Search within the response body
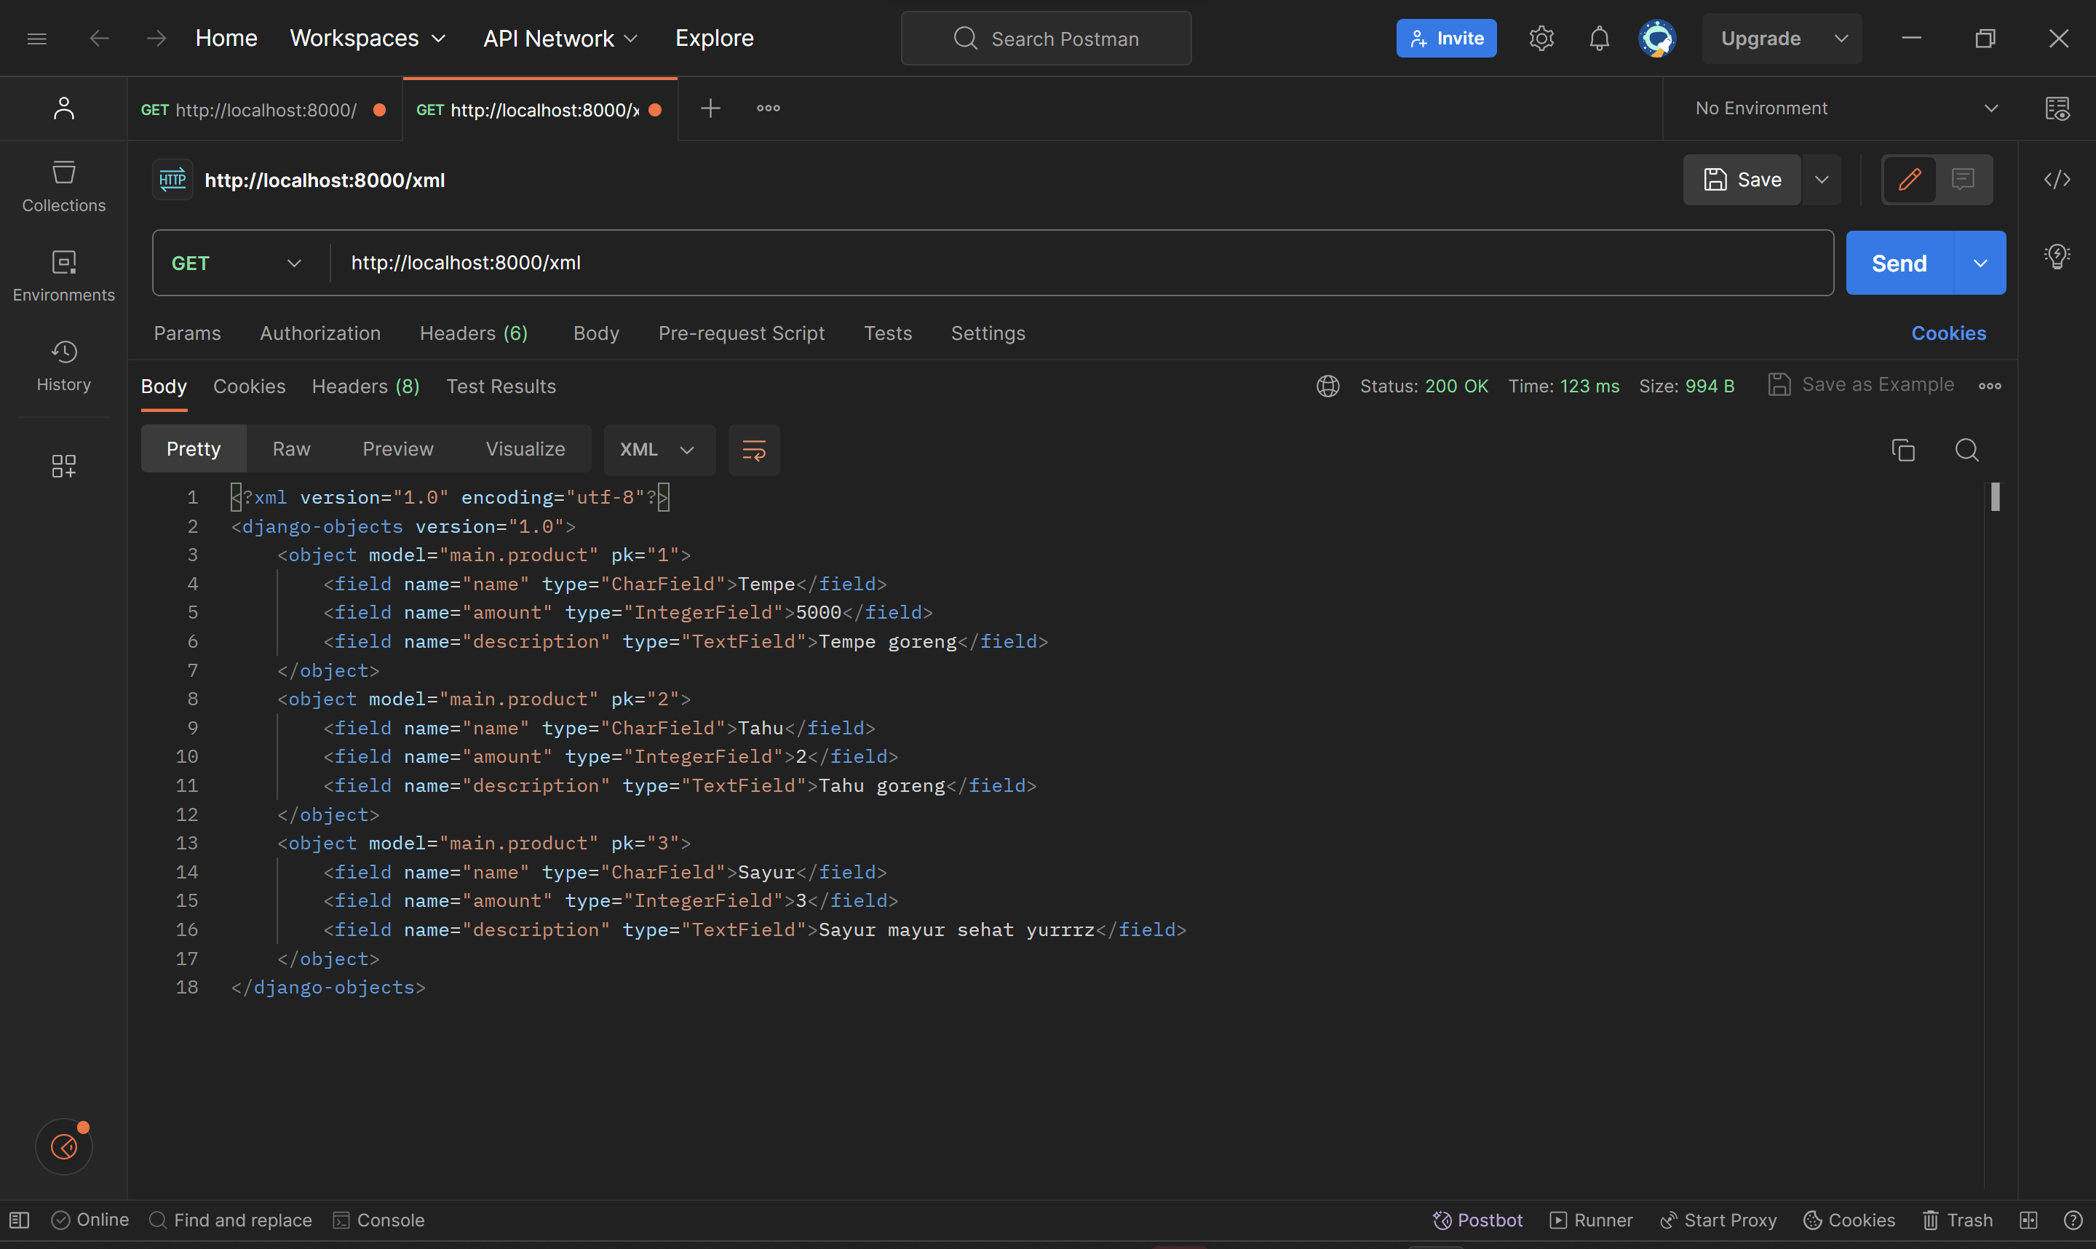The width and height of the screenshot is (2096, 1249). click(1968, 451)
